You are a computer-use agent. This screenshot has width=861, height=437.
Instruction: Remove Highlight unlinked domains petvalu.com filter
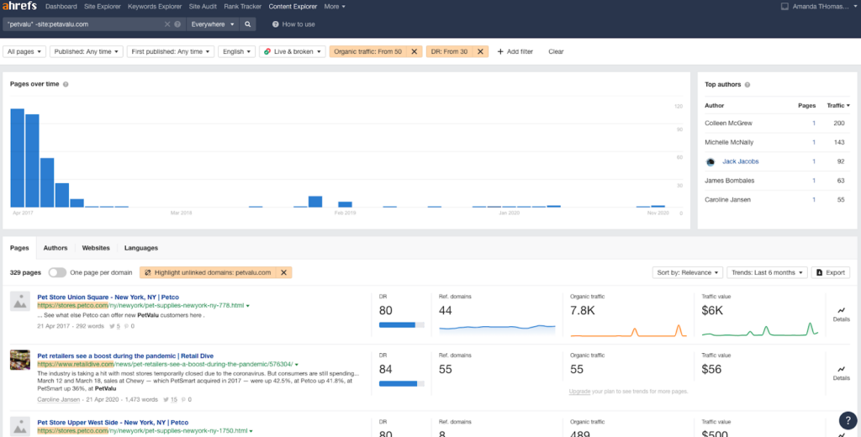(284, 273)
